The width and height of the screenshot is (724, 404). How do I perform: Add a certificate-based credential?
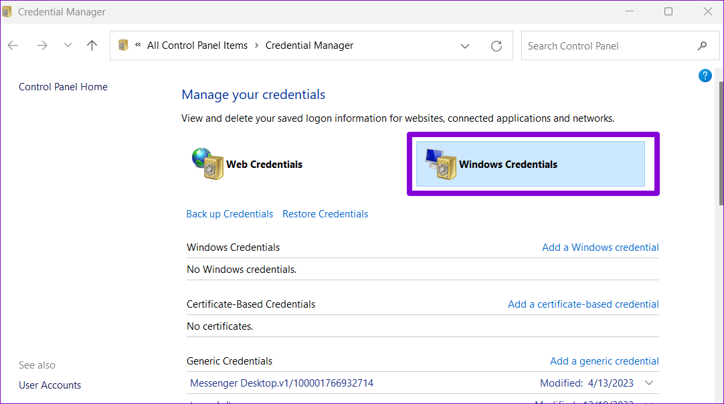point(583,304)
